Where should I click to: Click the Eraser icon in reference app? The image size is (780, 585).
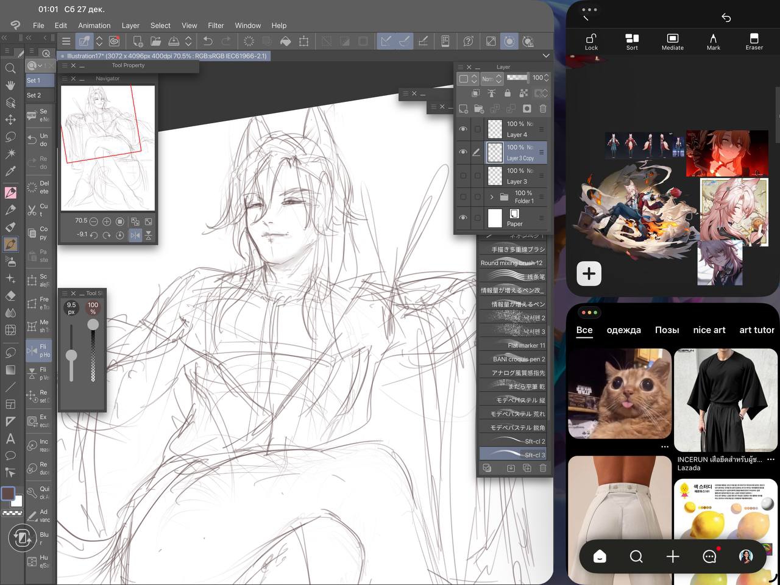click(x=754, y=41)
